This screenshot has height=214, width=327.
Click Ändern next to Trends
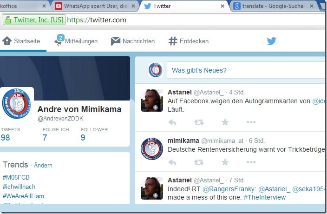(x=43, y=165)
